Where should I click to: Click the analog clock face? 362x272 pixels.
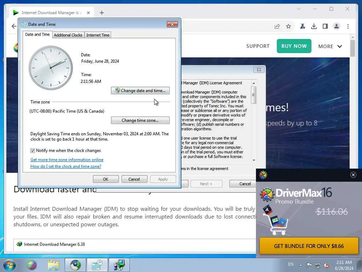pos(51,68)
